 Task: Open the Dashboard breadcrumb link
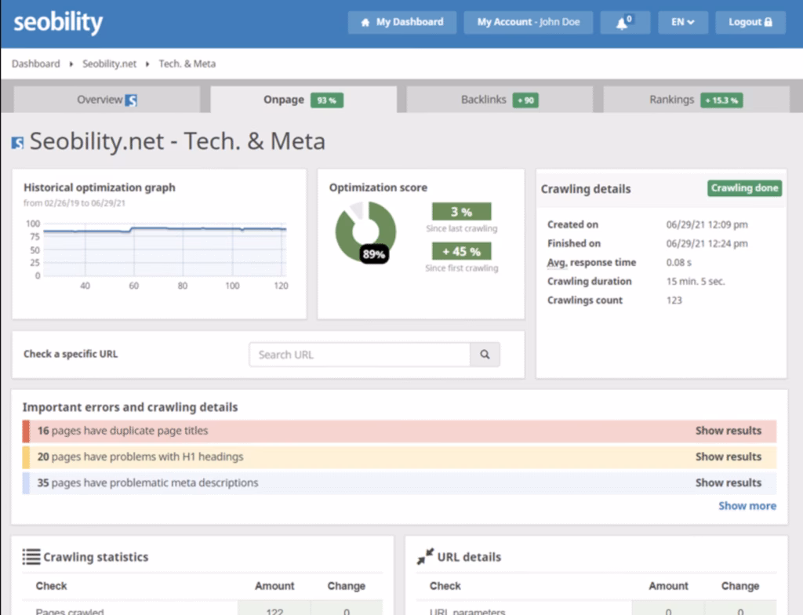click(x=35, y=64)
